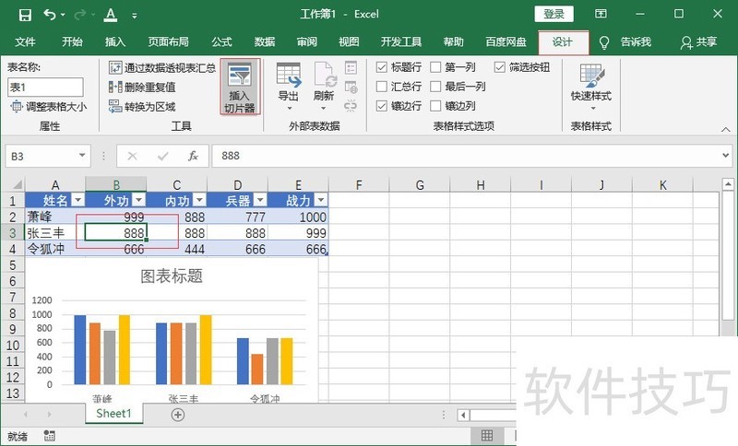This screenshot has height=446, width=738.
Task: Toggle the 筛选按钮 checkbox
Action: tap(500, 67)
